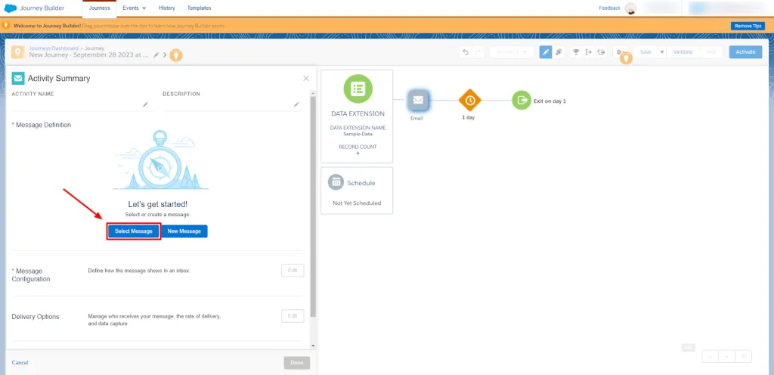Screen dimensions: 774x375
Task: Click the Not Yet Scheduled text
Action: coord(357,203)
